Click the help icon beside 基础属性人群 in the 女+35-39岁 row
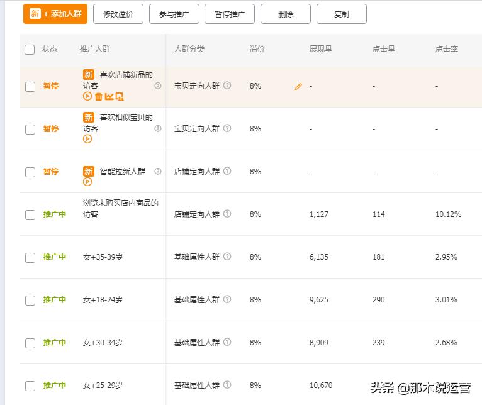482x405 pixels. click(227, 256)
